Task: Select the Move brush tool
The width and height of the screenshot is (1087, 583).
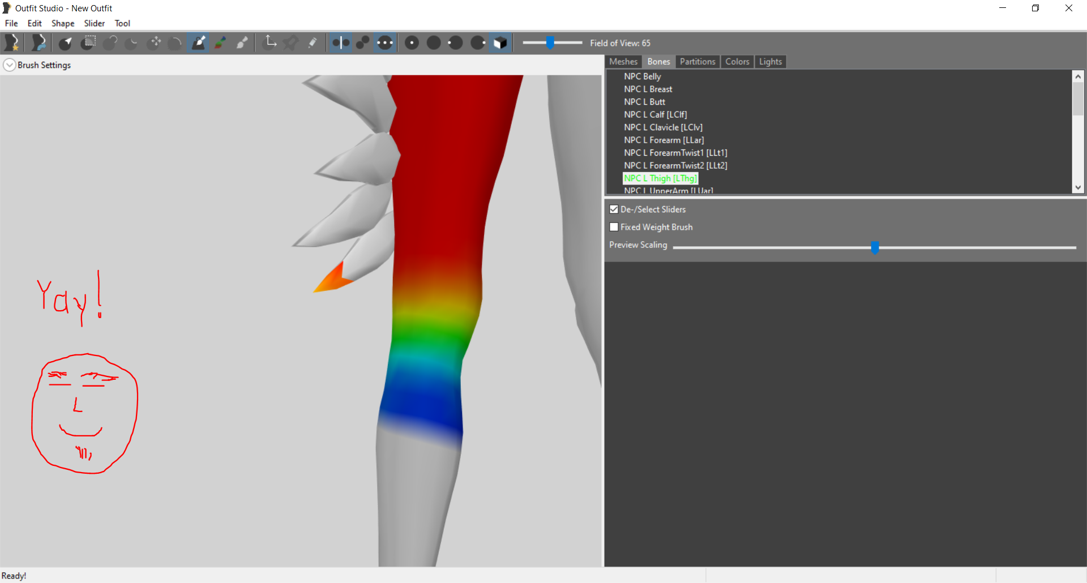Action: [154, 42]
